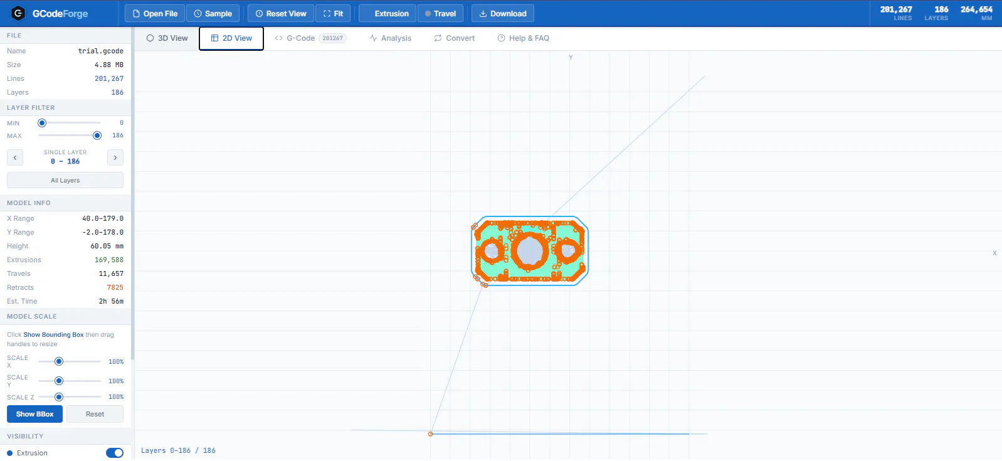Click the GCodeForge logo icon

[18, 13]
